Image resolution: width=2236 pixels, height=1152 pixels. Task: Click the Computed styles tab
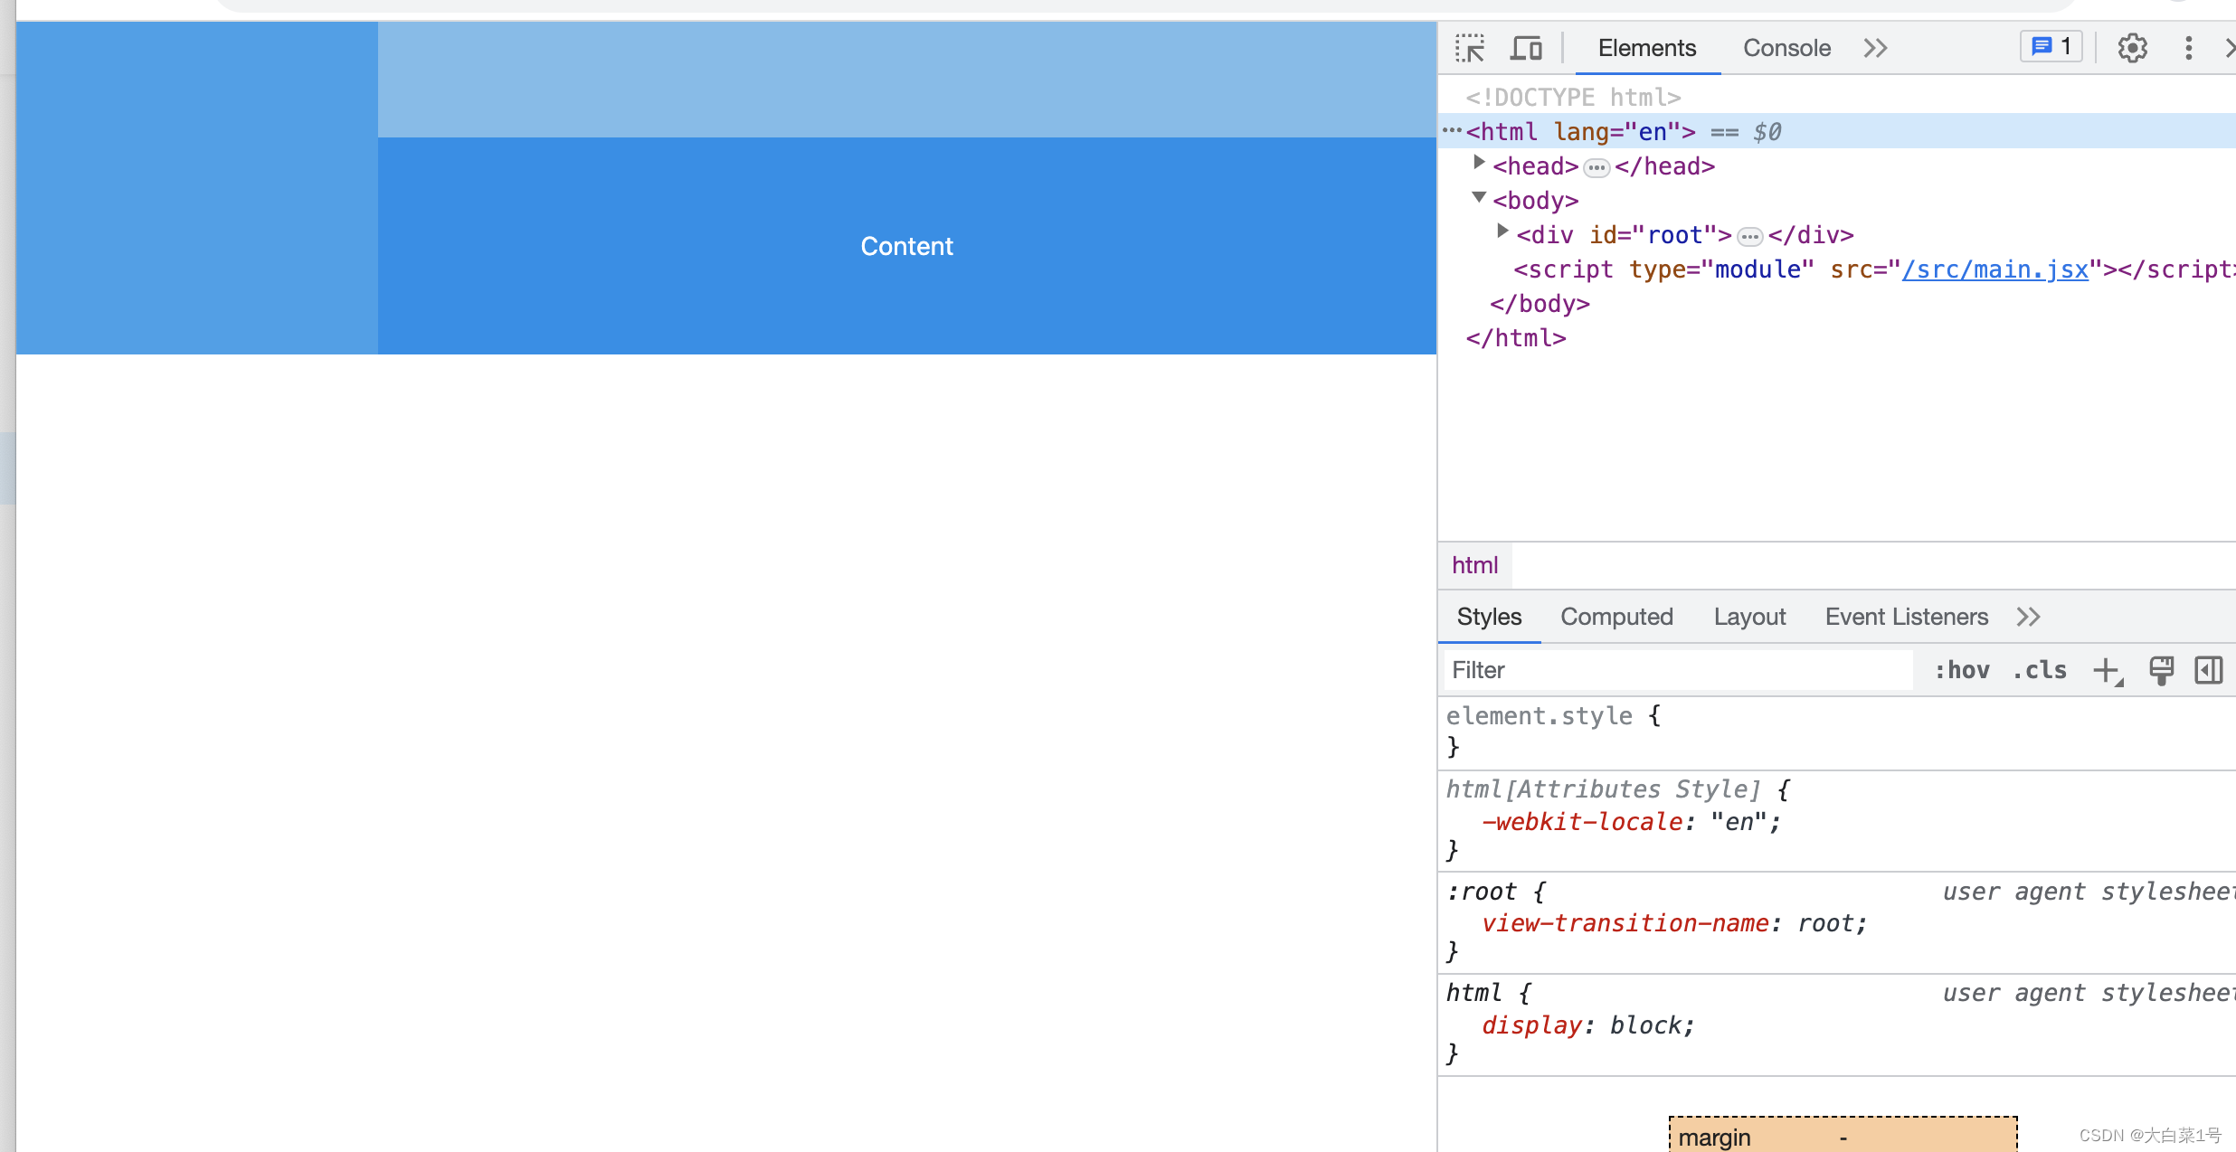[x=1617, y=616]
